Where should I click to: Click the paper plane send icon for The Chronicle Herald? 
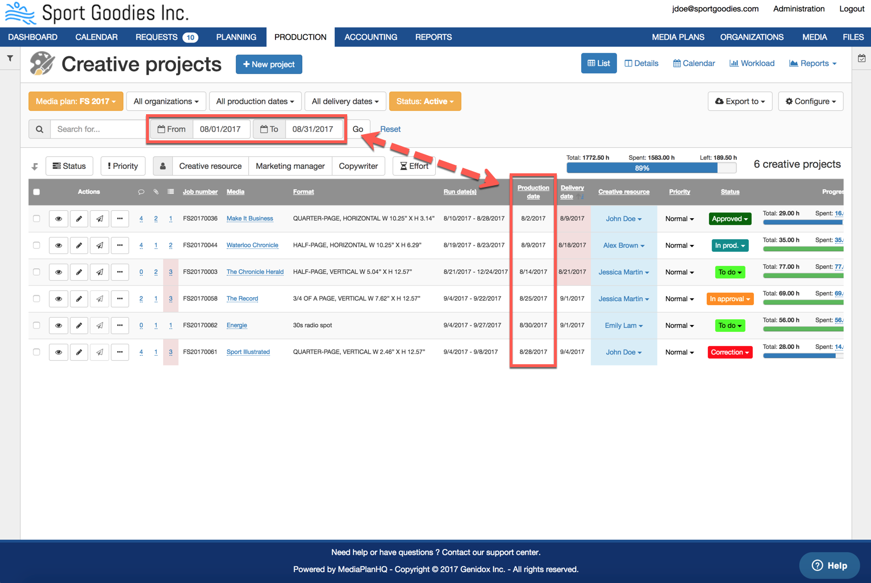pyautogui.click(x=99, y=272)
